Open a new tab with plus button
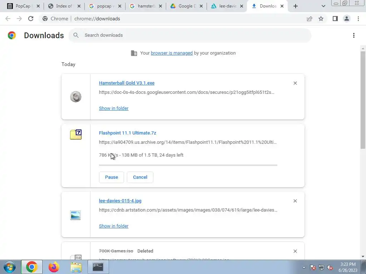 (x=296, y=6)
